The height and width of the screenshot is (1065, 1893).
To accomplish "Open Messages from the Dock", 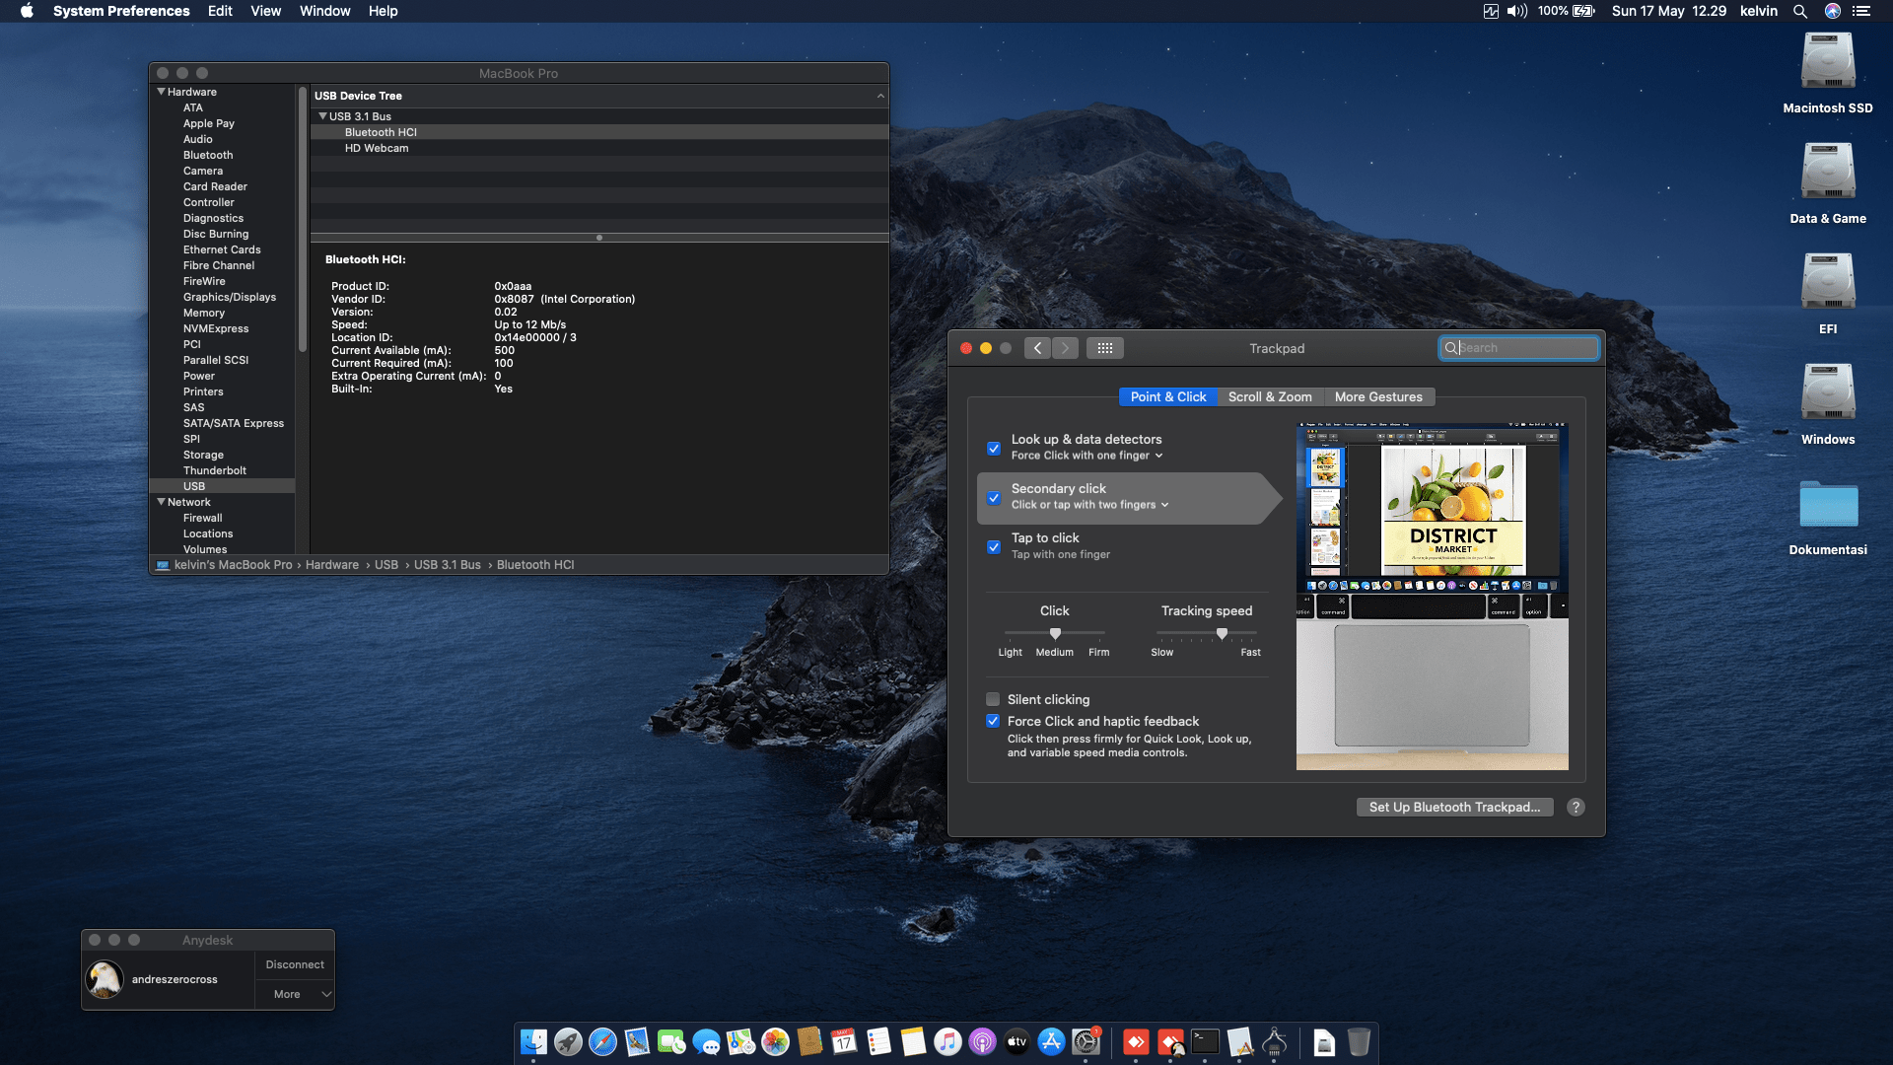I will (706, 1041).
